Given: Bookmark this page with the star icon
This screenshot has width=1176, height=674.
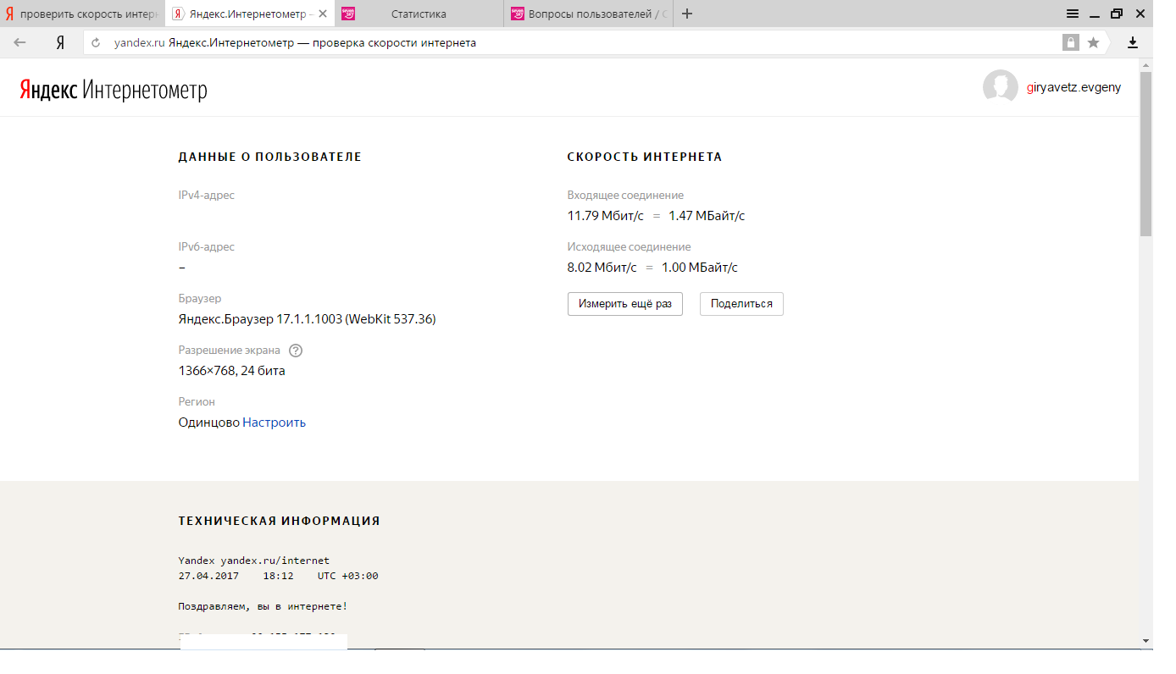Looking at the screenshot, I should click(1093, 42).
